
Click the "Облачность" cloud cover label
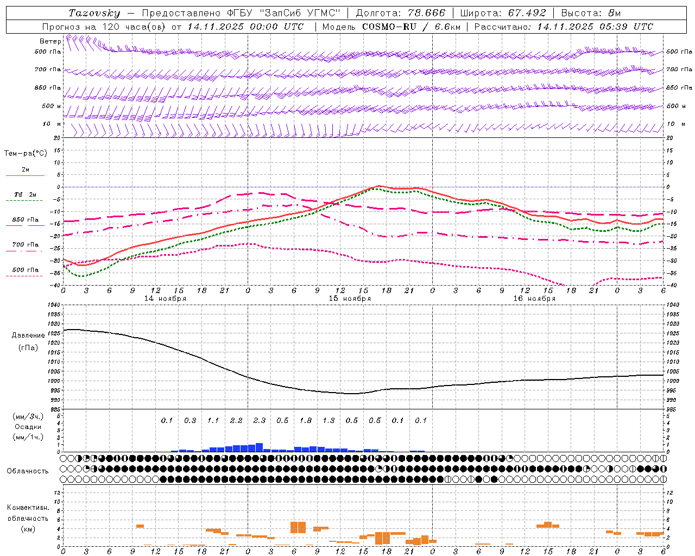pos(28,471)
